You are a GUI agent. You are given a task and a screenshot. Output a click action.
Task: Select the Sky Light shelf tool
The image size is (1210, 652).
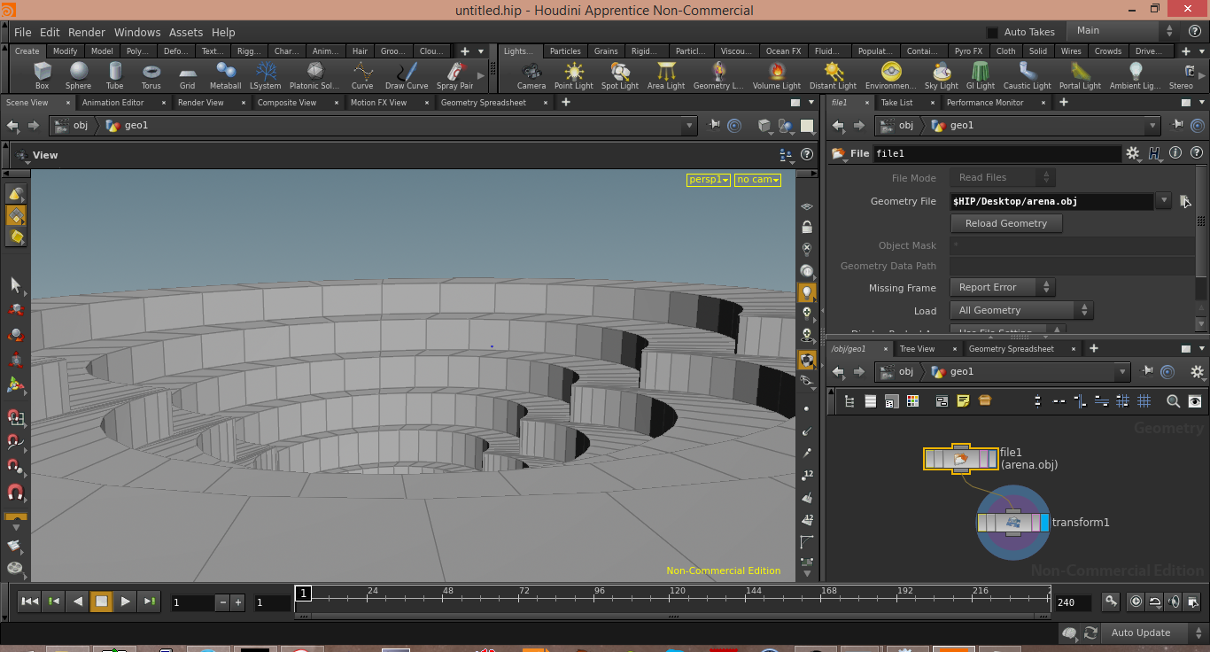point(941,74)
